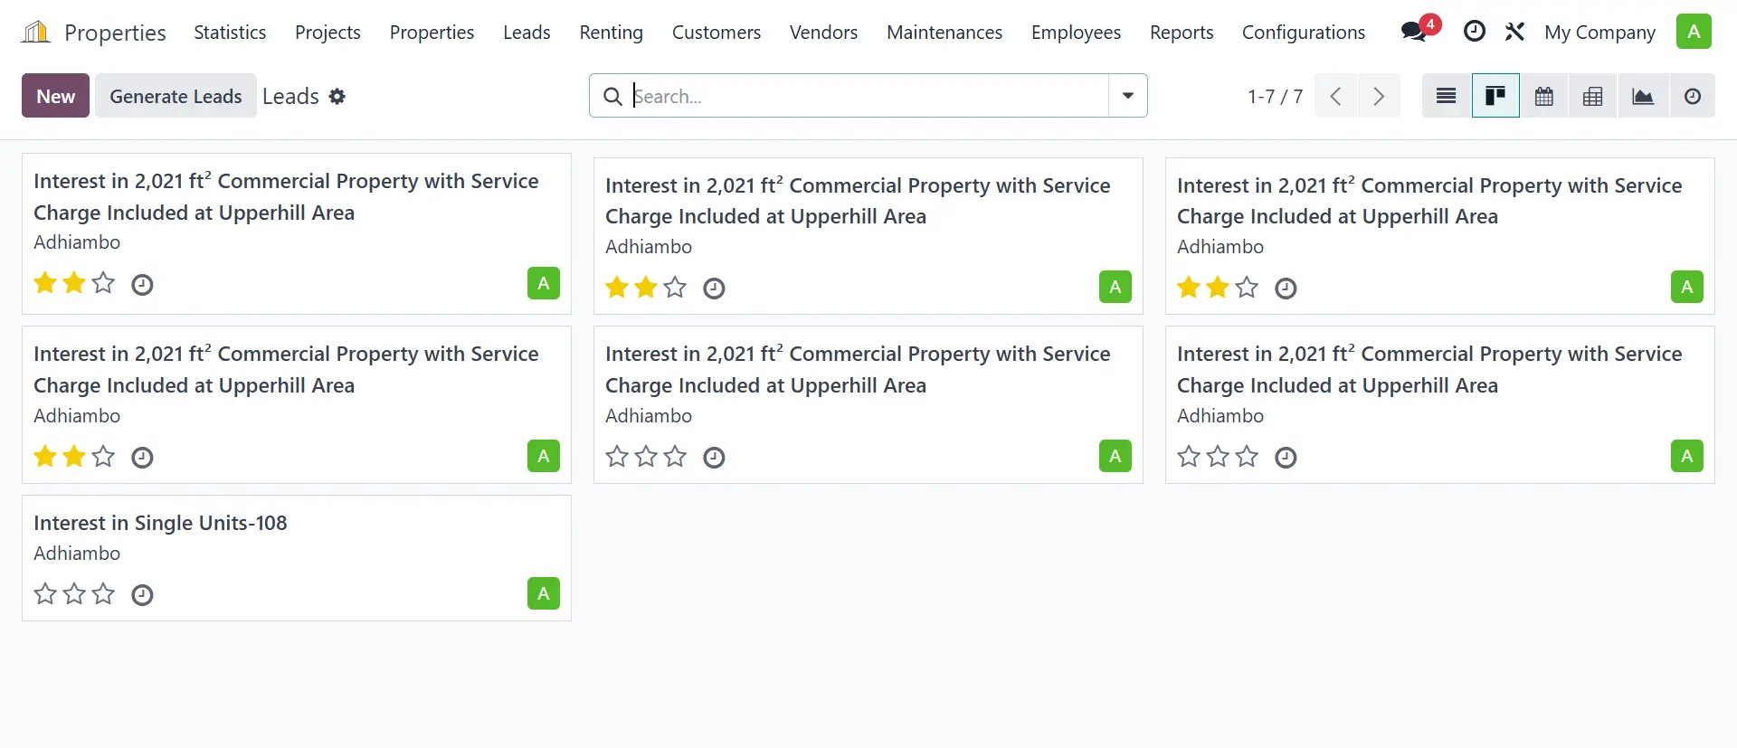Click the Generate Leads button
Screen dimensions: 1737x748
(176, 96)
